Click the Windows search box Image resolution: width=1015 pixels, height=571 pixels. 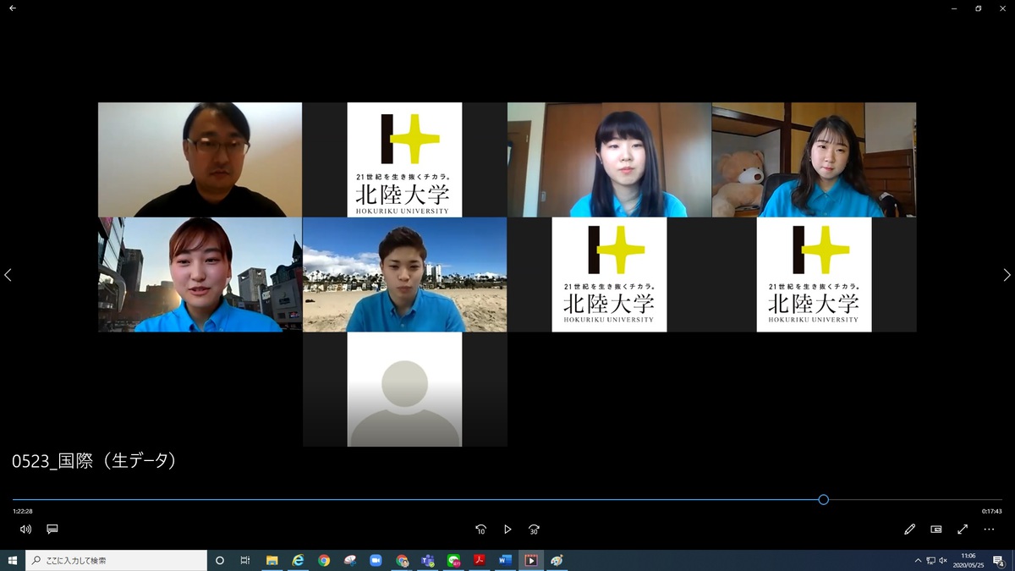tap(117, 561)
